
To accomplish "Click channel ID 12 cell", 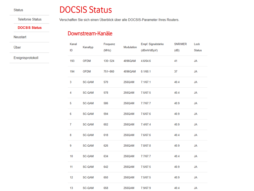I will pyautogui.click(x=71, y=177).
